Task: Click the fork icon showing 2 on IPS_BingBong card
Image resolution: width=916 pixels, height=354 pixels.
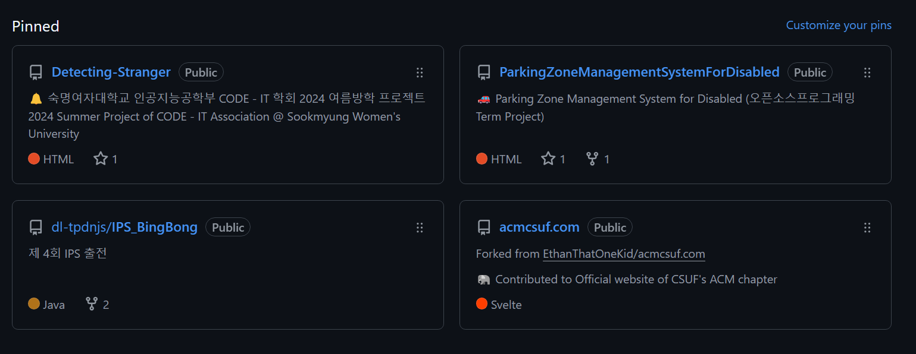Action: [x=90, y=304]
